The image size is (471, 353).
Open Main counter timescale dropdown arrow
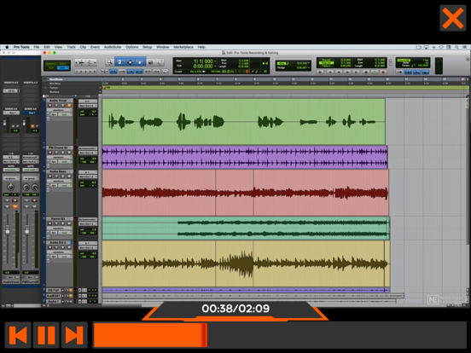(x=215, y=61)
